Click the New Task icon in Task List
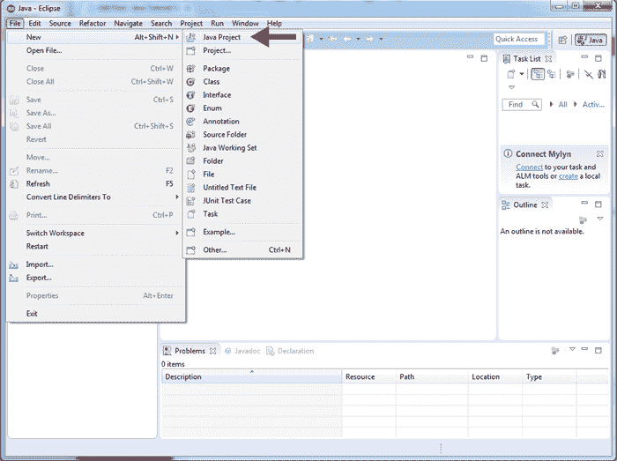 [x=511, y=74]
